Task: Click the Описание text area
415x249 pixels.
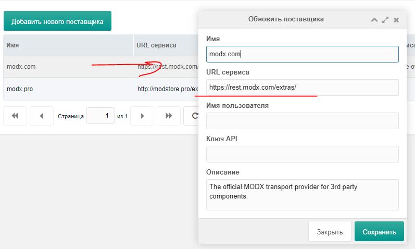Action: point(302,195)
